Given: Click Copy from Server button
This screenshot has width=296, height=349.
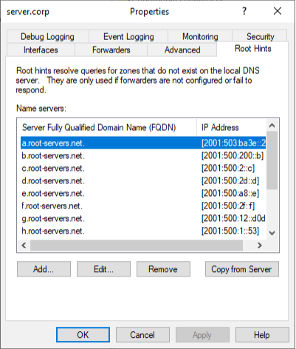Looking at the screenshot, I should [x=242, y=269].
